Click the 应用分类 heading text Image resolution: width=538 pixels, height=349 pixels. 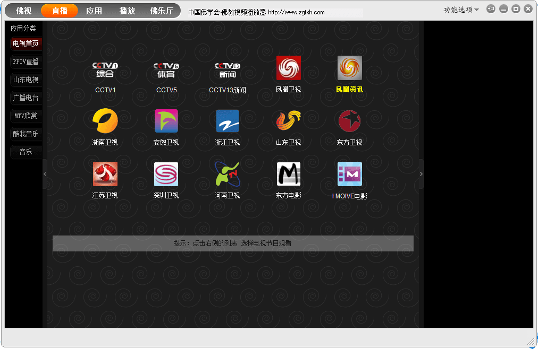coord(23,29)
